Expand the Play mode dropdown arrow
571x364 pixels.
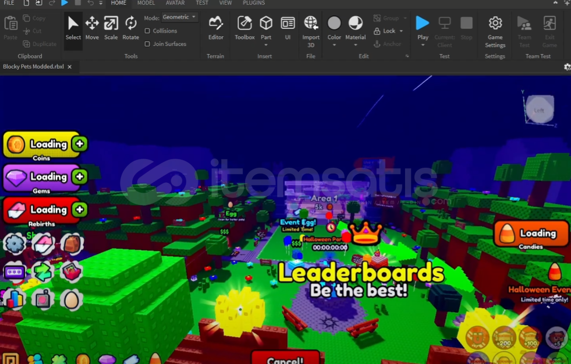pyautogui.click(x=423, y=45)
